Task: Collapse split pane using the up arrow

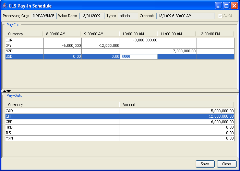Action: pyautogui.click(x=4, y=91)
